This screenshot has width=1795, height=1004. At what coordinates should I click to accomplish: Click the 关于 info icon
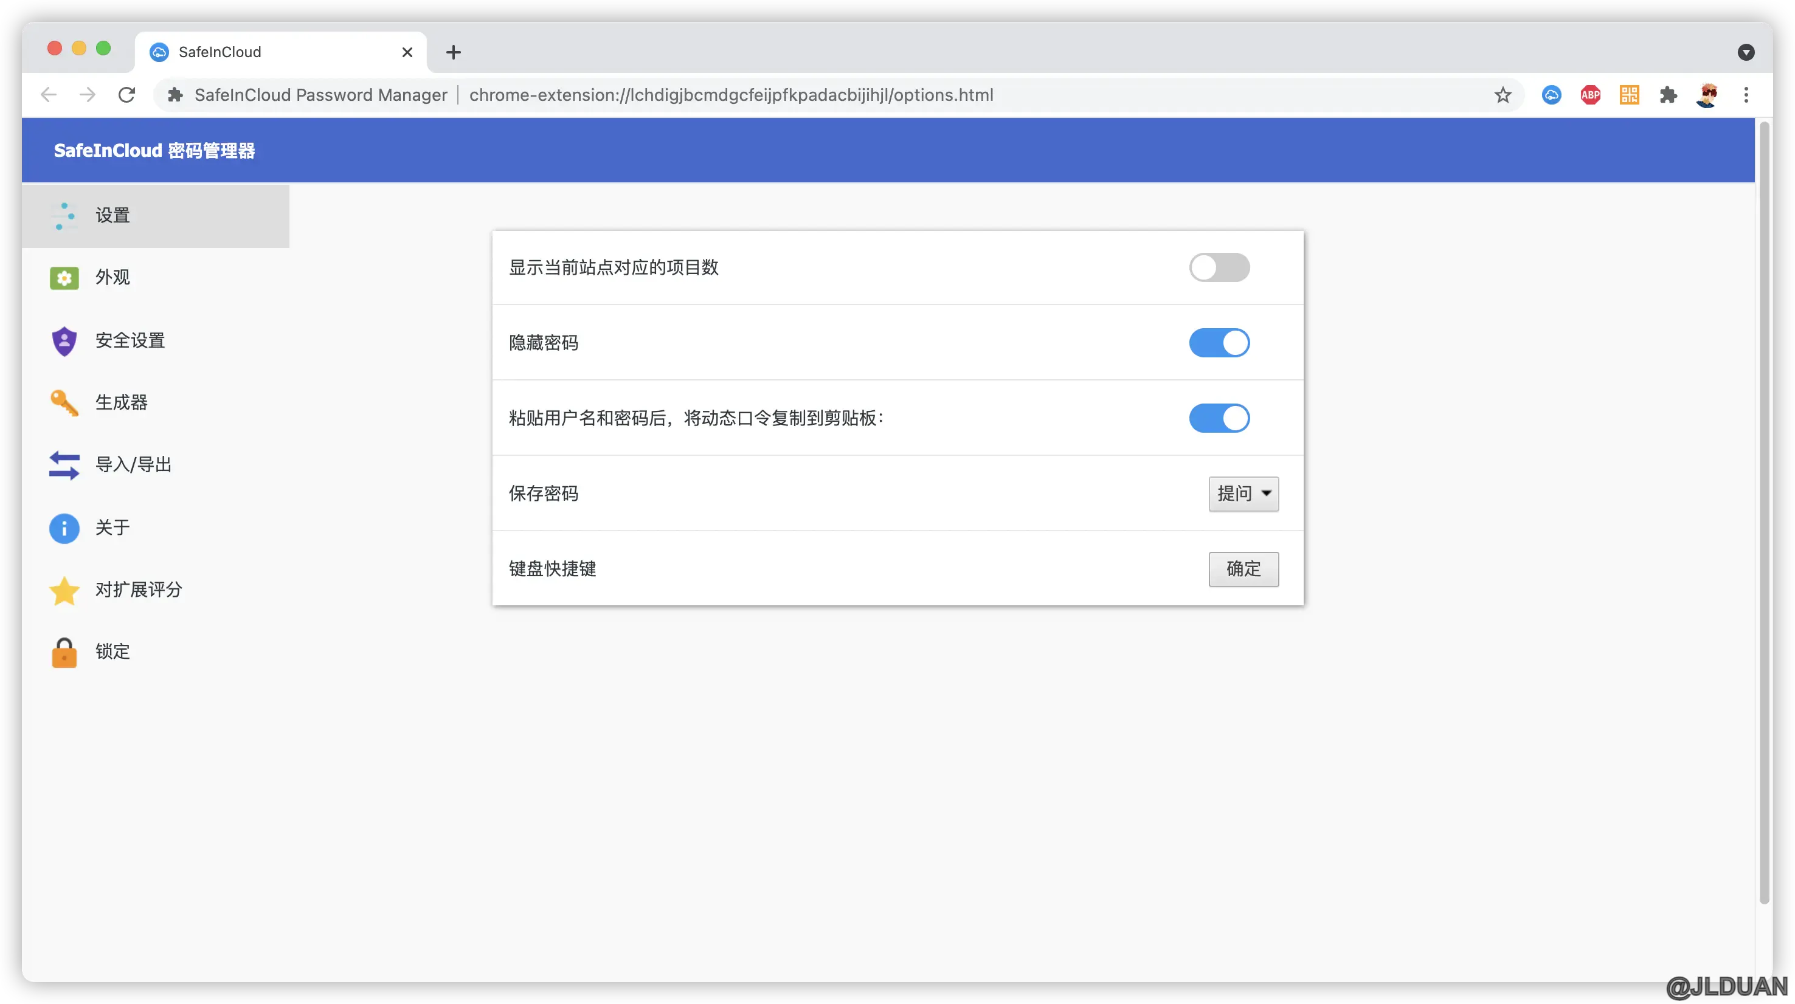pos(64,528)
